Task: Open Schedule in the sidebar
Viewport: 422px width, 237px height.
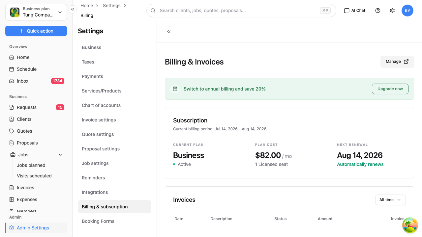Action: pyautogui.click(x=36, y=69)
